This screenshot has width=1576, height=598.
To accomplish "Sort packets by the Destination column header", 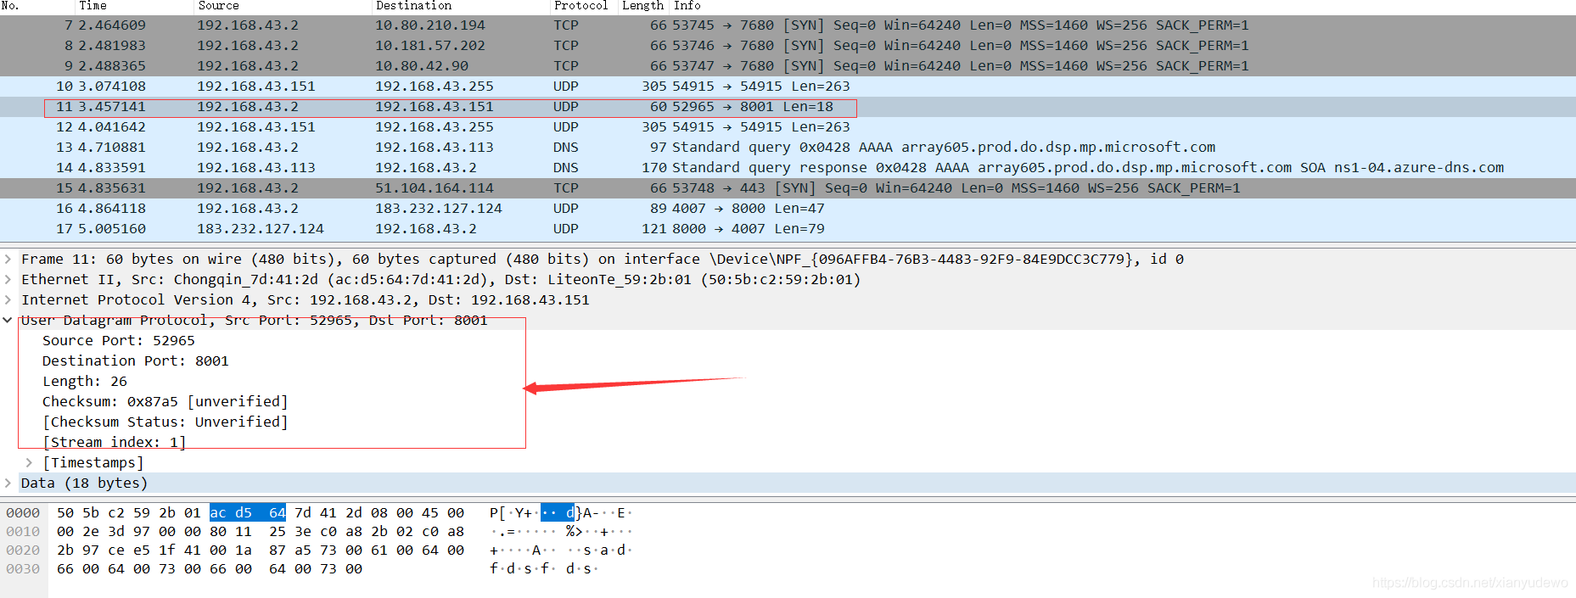I will [413, 6].
